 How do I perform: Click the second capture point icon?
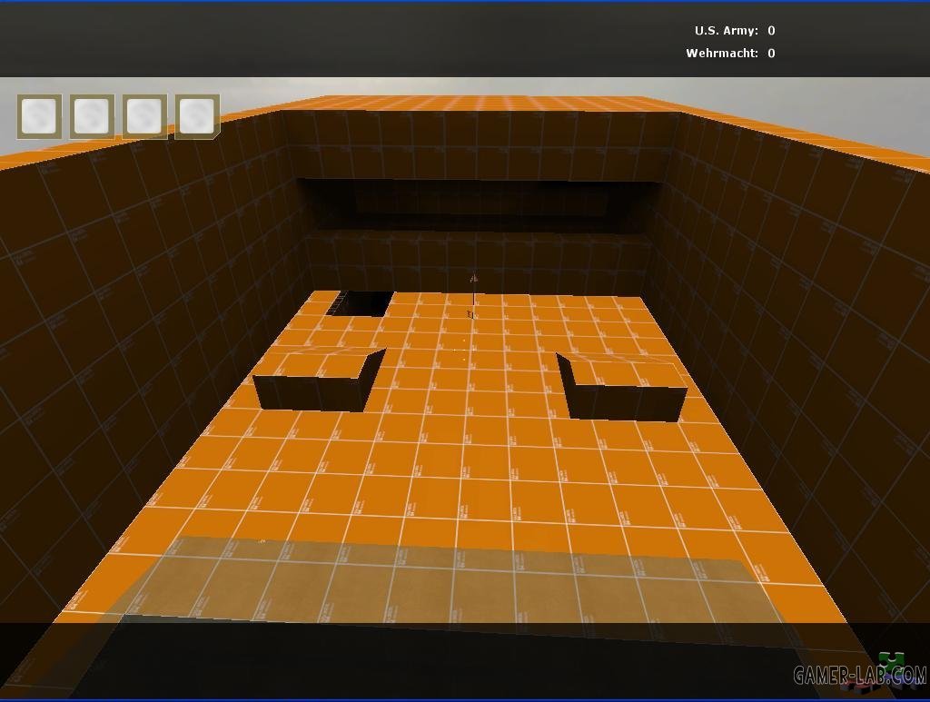pos(92,116)
